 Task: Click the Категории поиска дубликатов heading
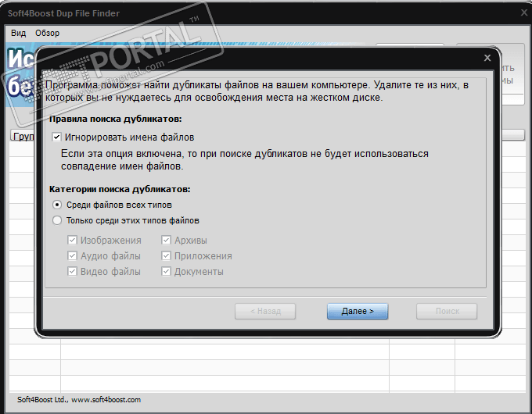[x=120, y=189]
